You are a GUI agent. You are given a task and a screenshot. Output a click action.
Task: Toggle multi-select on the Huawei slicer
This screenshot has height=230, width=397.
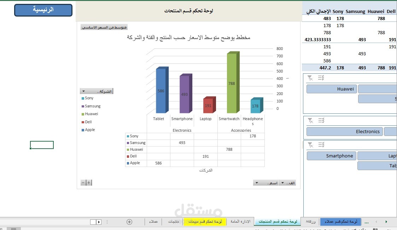point(321,78)
